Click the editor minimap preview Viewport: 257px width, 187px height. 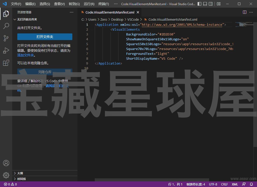[x=244, y=24]
